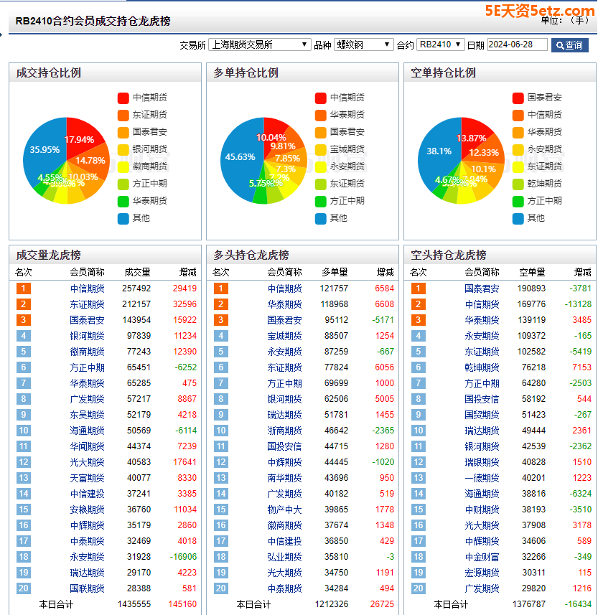Open 东证期货 link in 成交量龙虎榜
The image size is (598, 615).
87,304
